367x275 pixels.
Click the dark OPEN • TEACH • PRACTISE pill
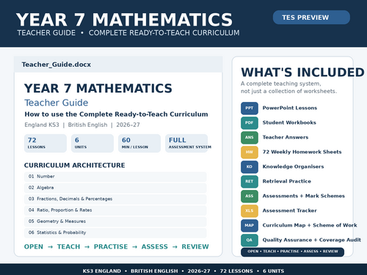tap(292, 252)
